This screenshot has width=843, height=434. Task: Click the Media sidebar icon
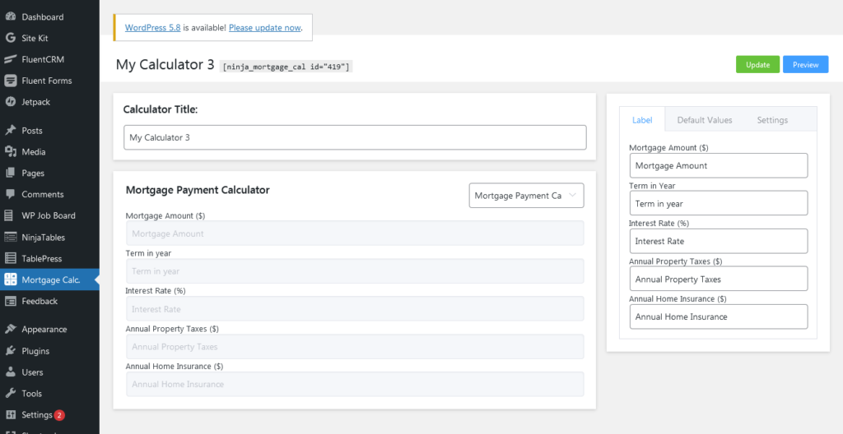click(10, 152)
